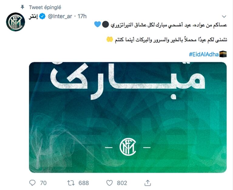
Task: Open the Inter profile avatar
Action: (15, 22)
